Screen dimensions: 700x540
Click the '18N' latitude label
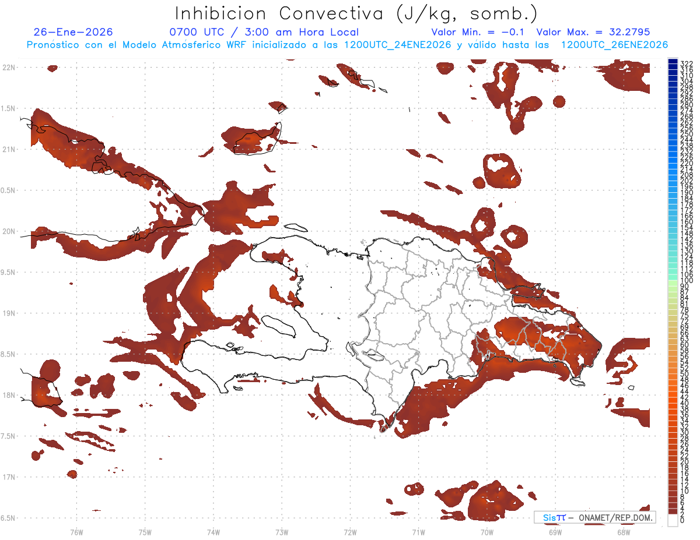coord(8,395)
